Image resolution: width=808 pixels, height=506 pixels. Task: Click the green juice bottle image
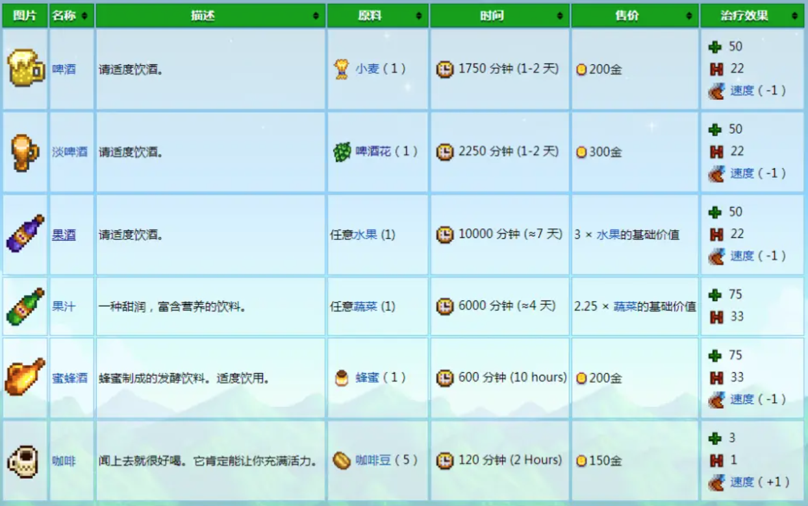25,306
